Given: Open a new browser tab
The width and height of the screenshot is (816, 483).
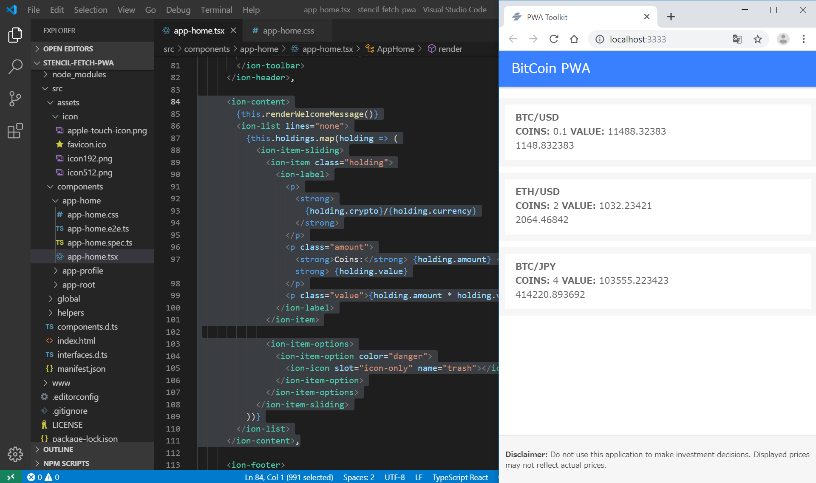Looking at the screenshot, I should (x=671, y=17).
